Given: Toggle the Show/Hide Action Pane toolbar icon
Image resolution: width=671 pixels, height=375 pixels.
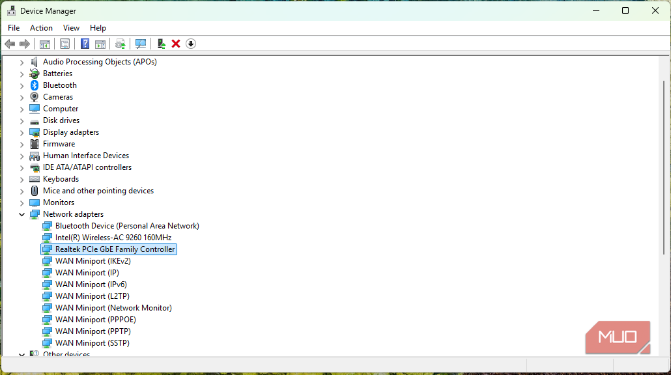Looking at the screenshot, I should (100, 44).
